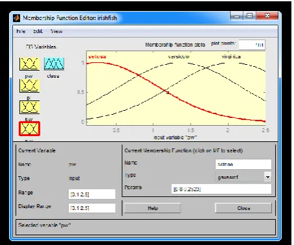Click the Close button
This screenshot has height=245, width=294.
(243, 208)
